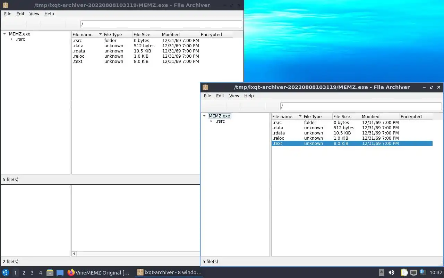Click path field in back archiver window
444x278 pixels.
pyautogui.click(x=161, y=24)
